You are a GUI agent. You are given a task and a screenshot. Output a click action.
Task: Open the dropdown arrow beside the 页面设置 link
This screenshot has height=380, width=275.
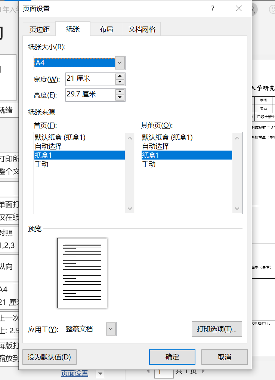[x=101, y=374]
